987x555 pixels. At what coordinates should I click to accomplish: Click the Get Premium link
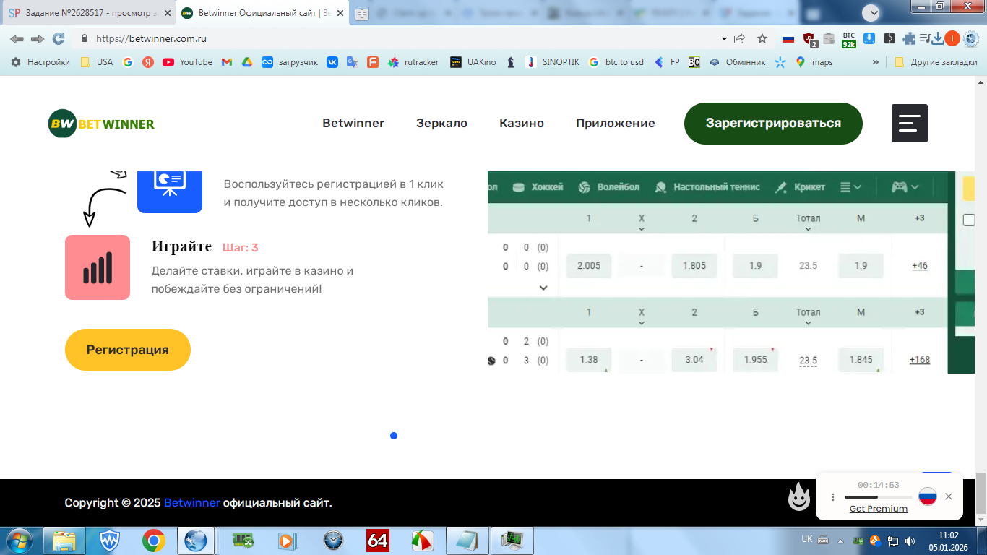(878, 509)
